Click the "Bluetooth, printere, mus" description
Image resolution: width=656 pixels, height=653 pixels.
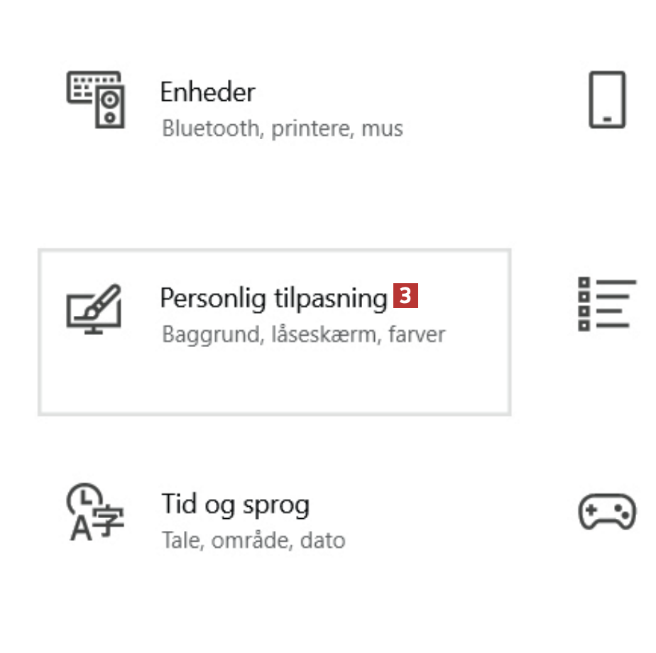283,129
